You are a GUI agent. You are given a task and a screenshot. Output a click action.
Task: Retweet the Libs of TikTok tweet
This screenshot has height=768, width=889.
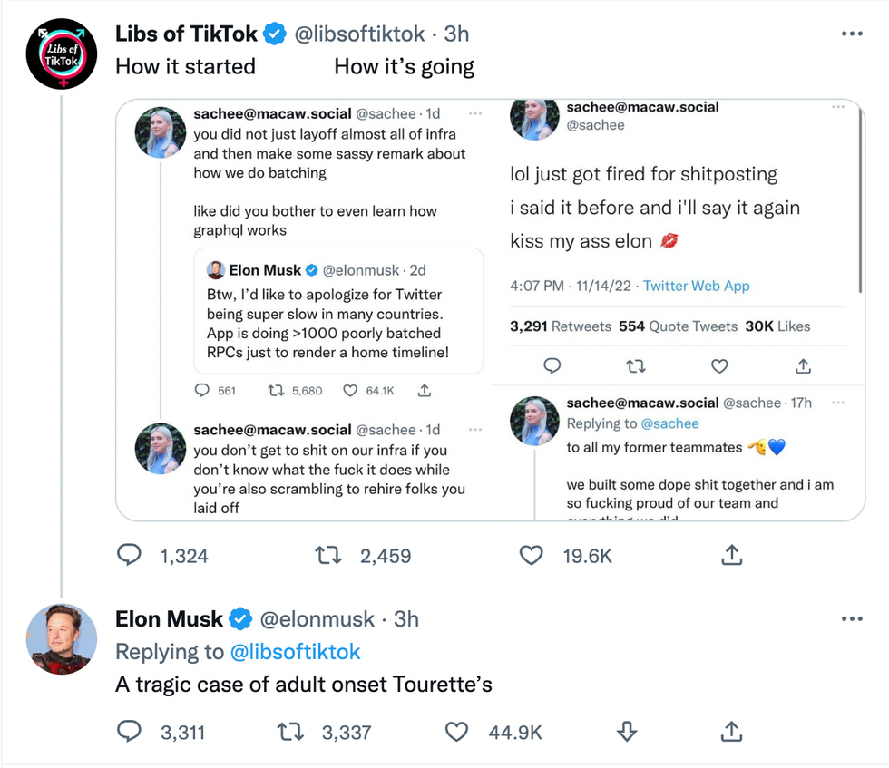327,555
